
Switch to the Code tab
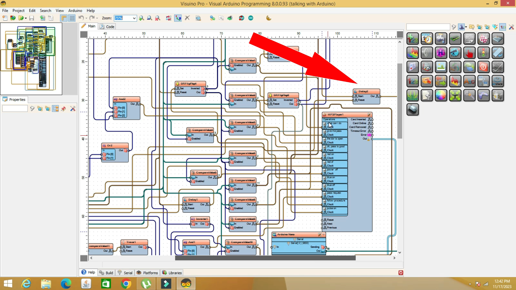click(x=107, y=27)
